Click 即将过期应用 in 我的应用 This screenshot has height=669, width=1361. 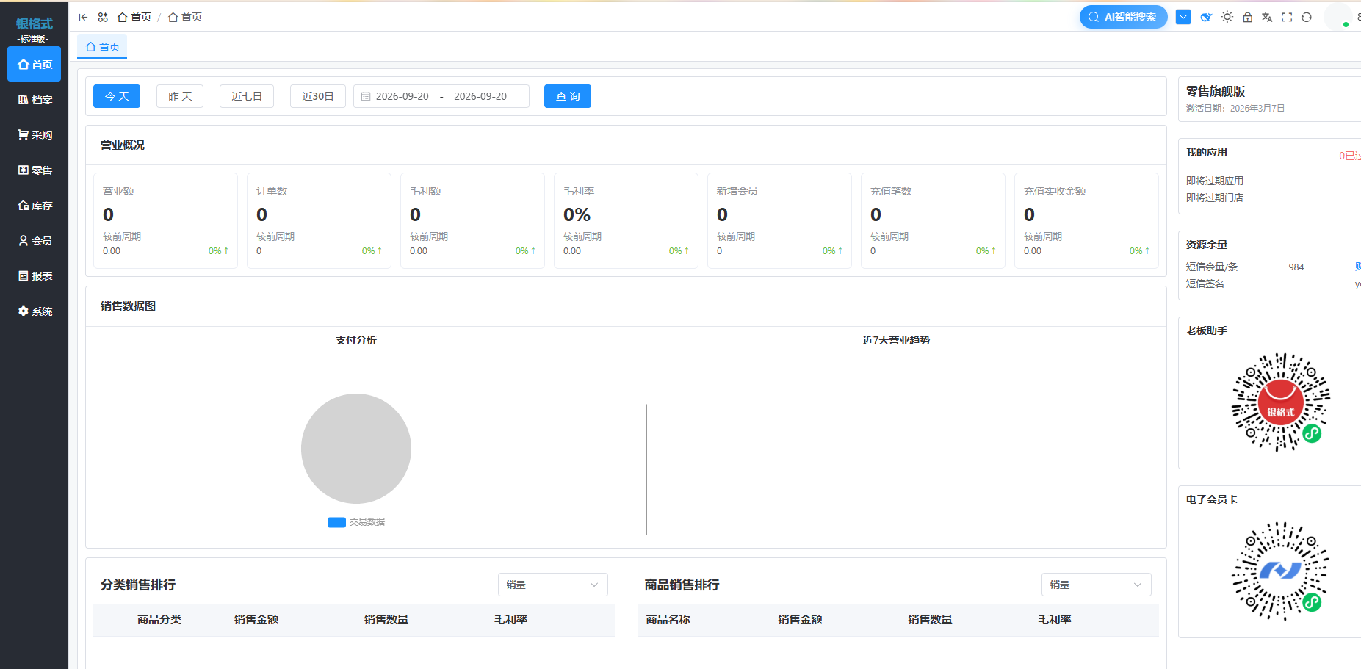coord(1215,181)
